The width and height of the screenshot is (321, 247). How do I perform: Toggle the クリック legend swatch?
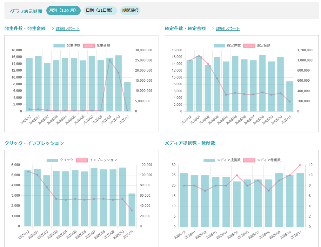[x=52, y=160]
